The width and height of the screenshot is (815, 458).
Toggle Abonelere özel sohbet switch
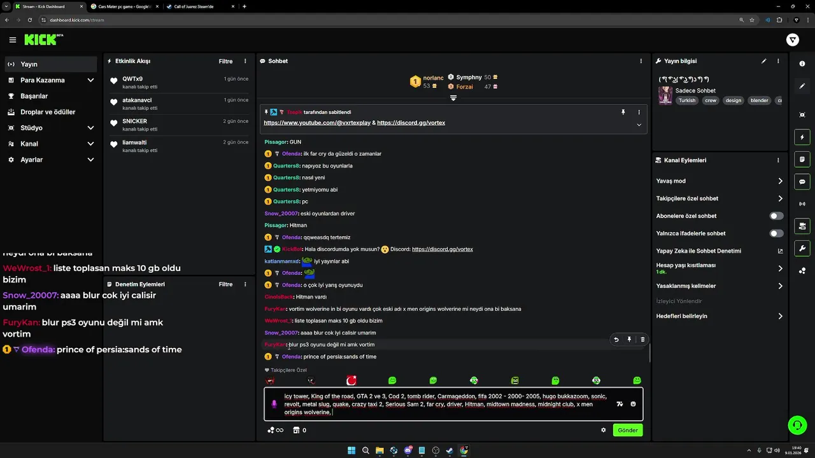[776, 216]
